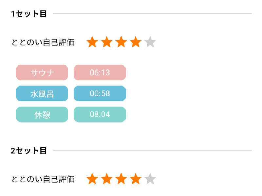Click fourth star in 2セット目 rating

coord(136,179)
